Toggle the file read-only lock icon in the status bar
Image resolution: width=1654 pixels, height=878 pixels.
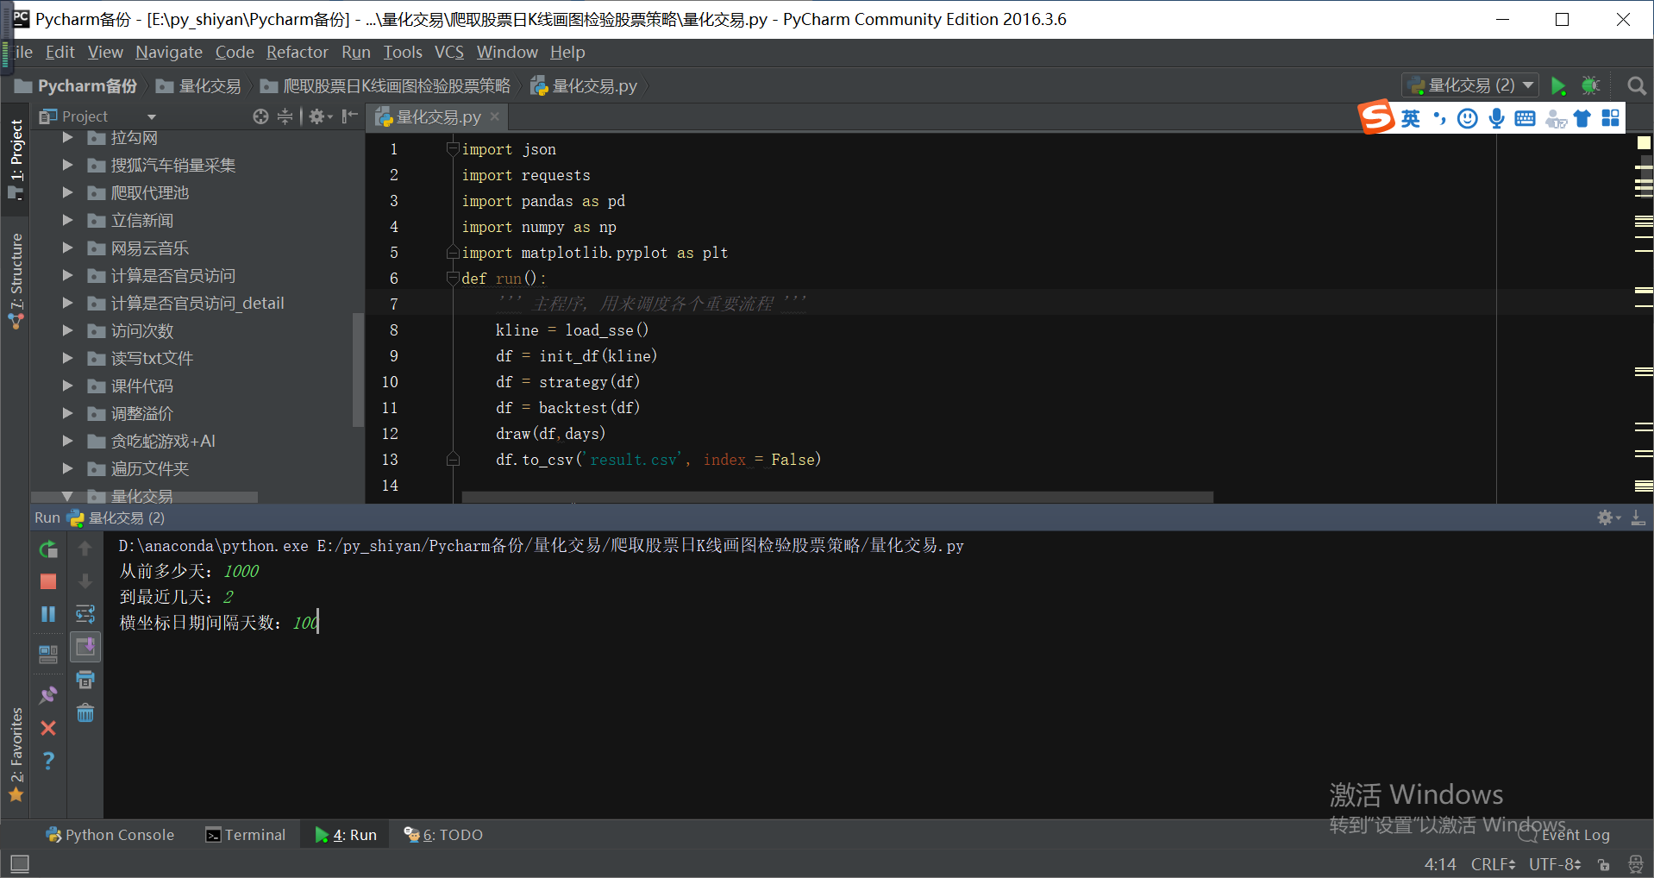pos(1604,864)
